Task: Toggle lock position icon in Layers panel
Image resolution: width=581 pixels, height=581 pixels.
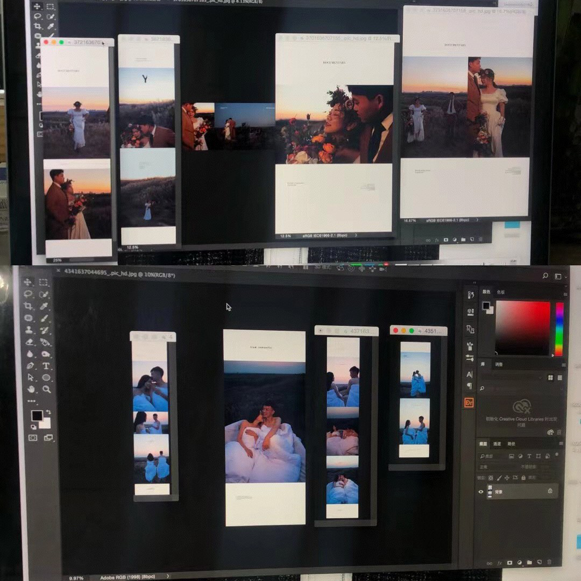Action: (x=507, y=478)
